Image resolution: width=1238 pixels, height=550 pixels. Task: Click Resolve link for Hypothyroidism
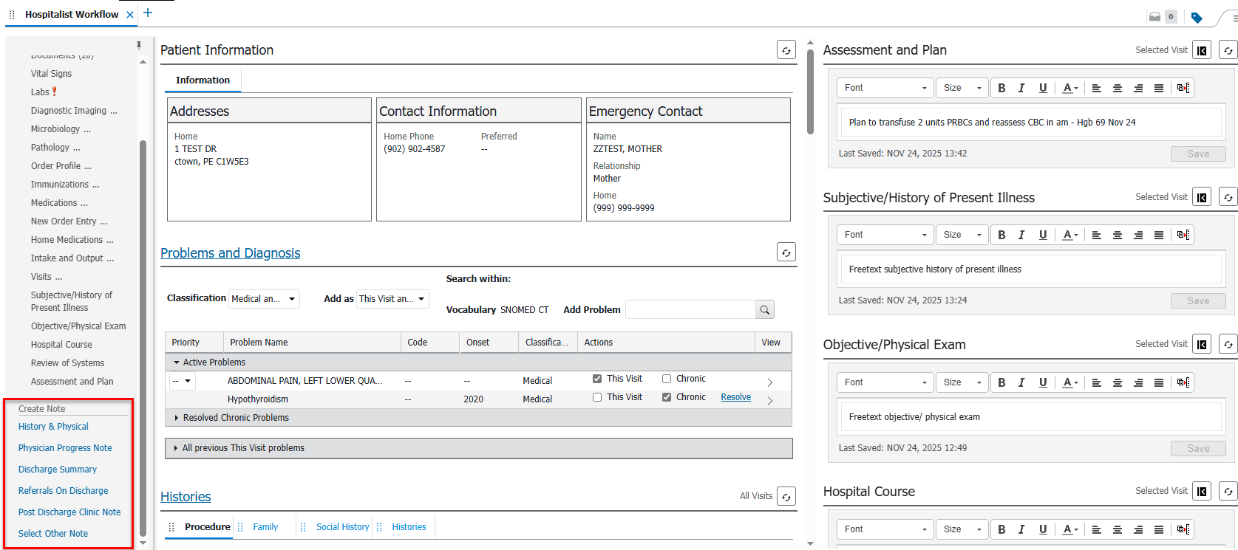point(735,397)
